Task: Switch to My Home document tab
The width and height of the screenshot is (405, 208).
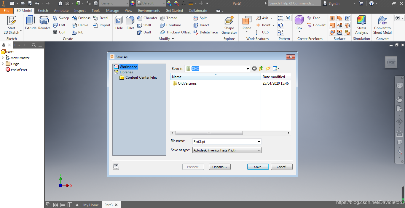Action: [91, 205]
